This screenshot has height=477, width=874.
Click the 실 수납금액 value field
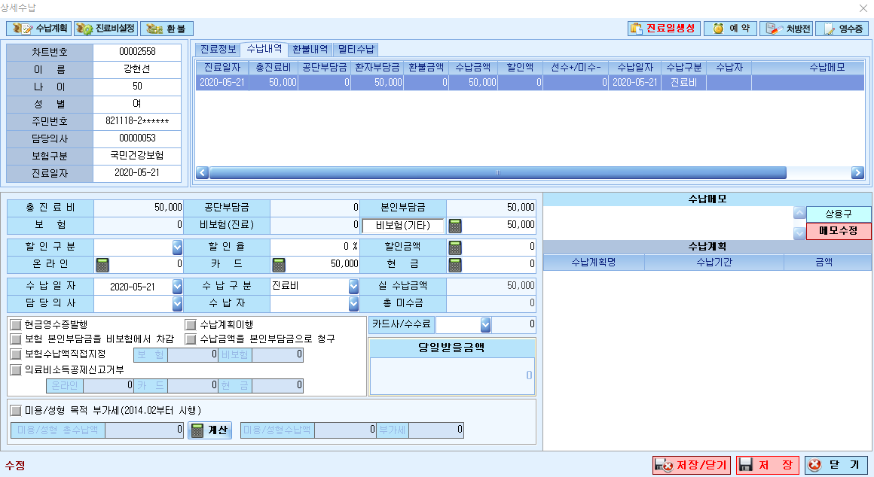491,286
